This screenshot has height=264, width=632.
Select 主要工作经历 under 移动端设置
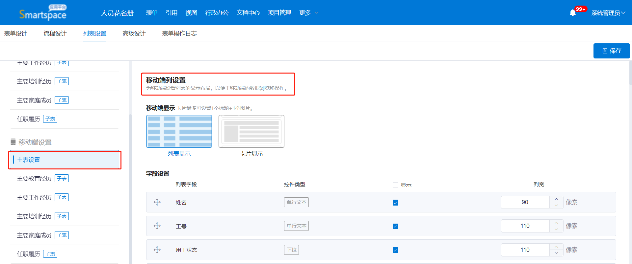[x=65, y=197]
